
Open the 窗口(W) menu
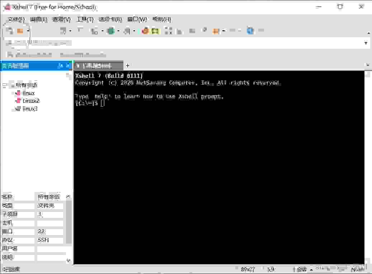click(137, 19)
